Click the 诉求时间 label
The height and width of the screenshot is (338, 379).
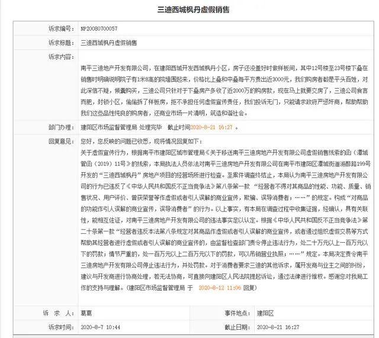point(61,327)
